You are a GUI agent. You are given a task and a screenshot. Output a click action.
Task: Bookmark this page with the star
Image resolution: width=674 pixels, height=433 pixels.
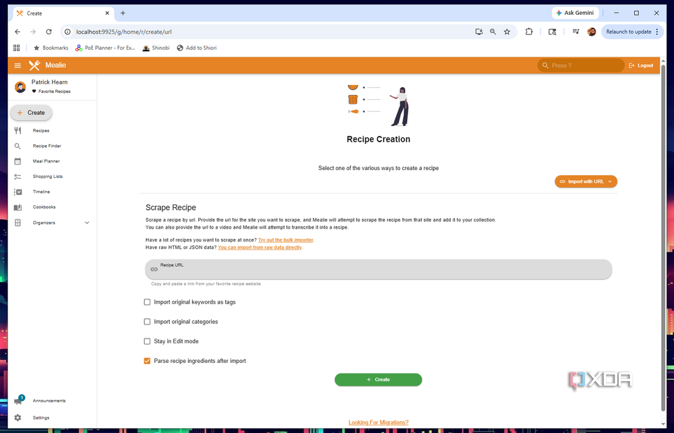click(508, 32)
